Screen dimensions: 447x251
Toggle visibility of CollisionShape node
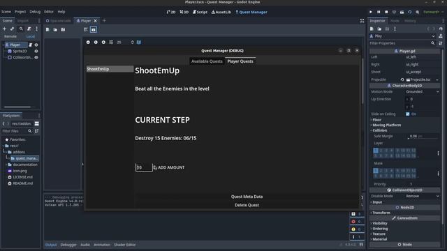[36, 57]
